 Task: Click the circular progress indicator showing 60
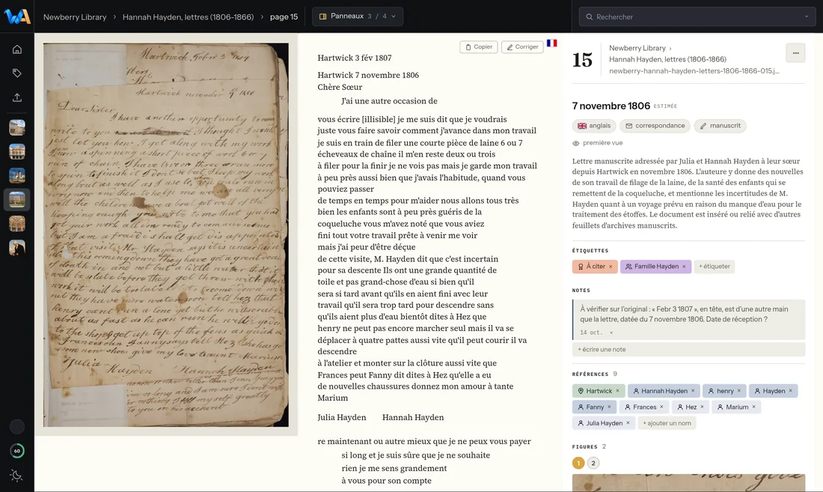point(16,451)
